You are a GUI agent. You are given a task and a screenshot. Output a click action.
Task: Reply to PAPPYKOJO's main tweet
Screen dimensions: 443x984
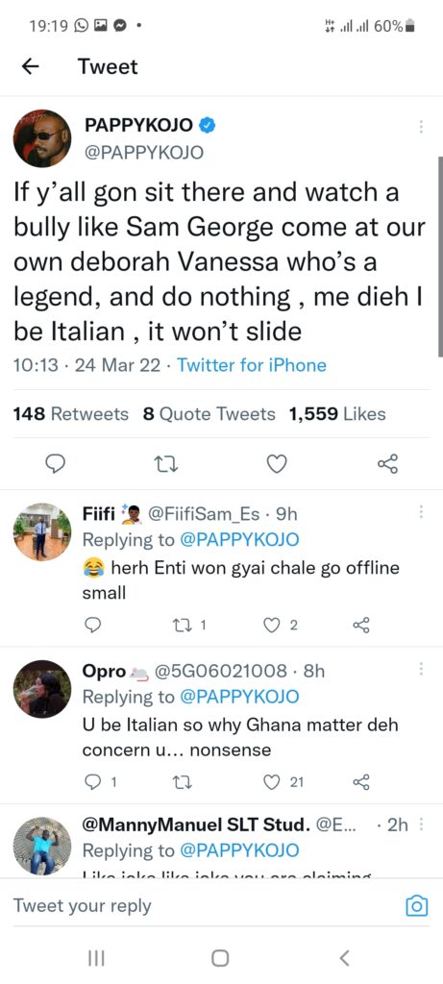click(x=57, y=464)
